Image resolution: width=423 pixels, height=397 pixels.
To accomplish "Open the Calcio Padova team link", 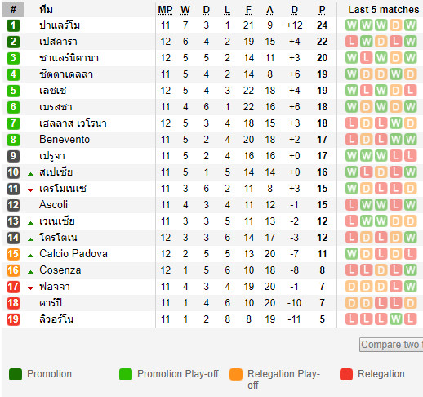I will coord(73,254).
